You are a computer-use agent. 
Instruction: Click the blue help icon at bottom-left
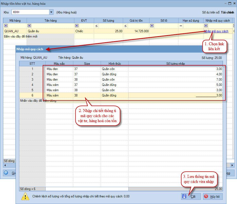tap(6, 173)
